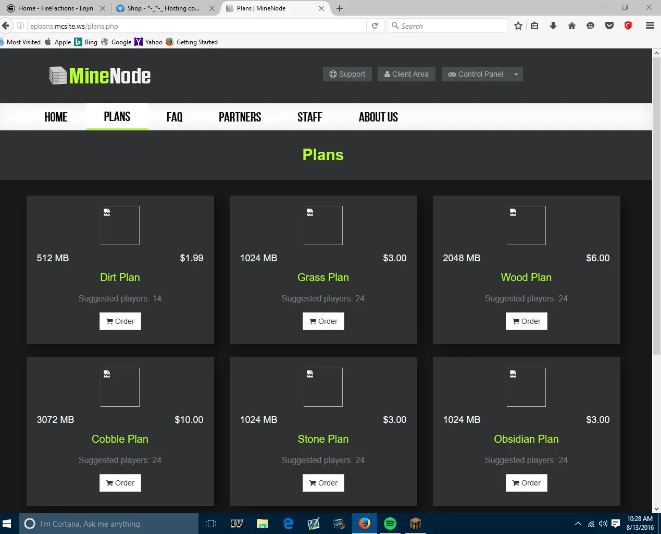Open Spotify from the taskbar
661x534 pixels.
390,524
